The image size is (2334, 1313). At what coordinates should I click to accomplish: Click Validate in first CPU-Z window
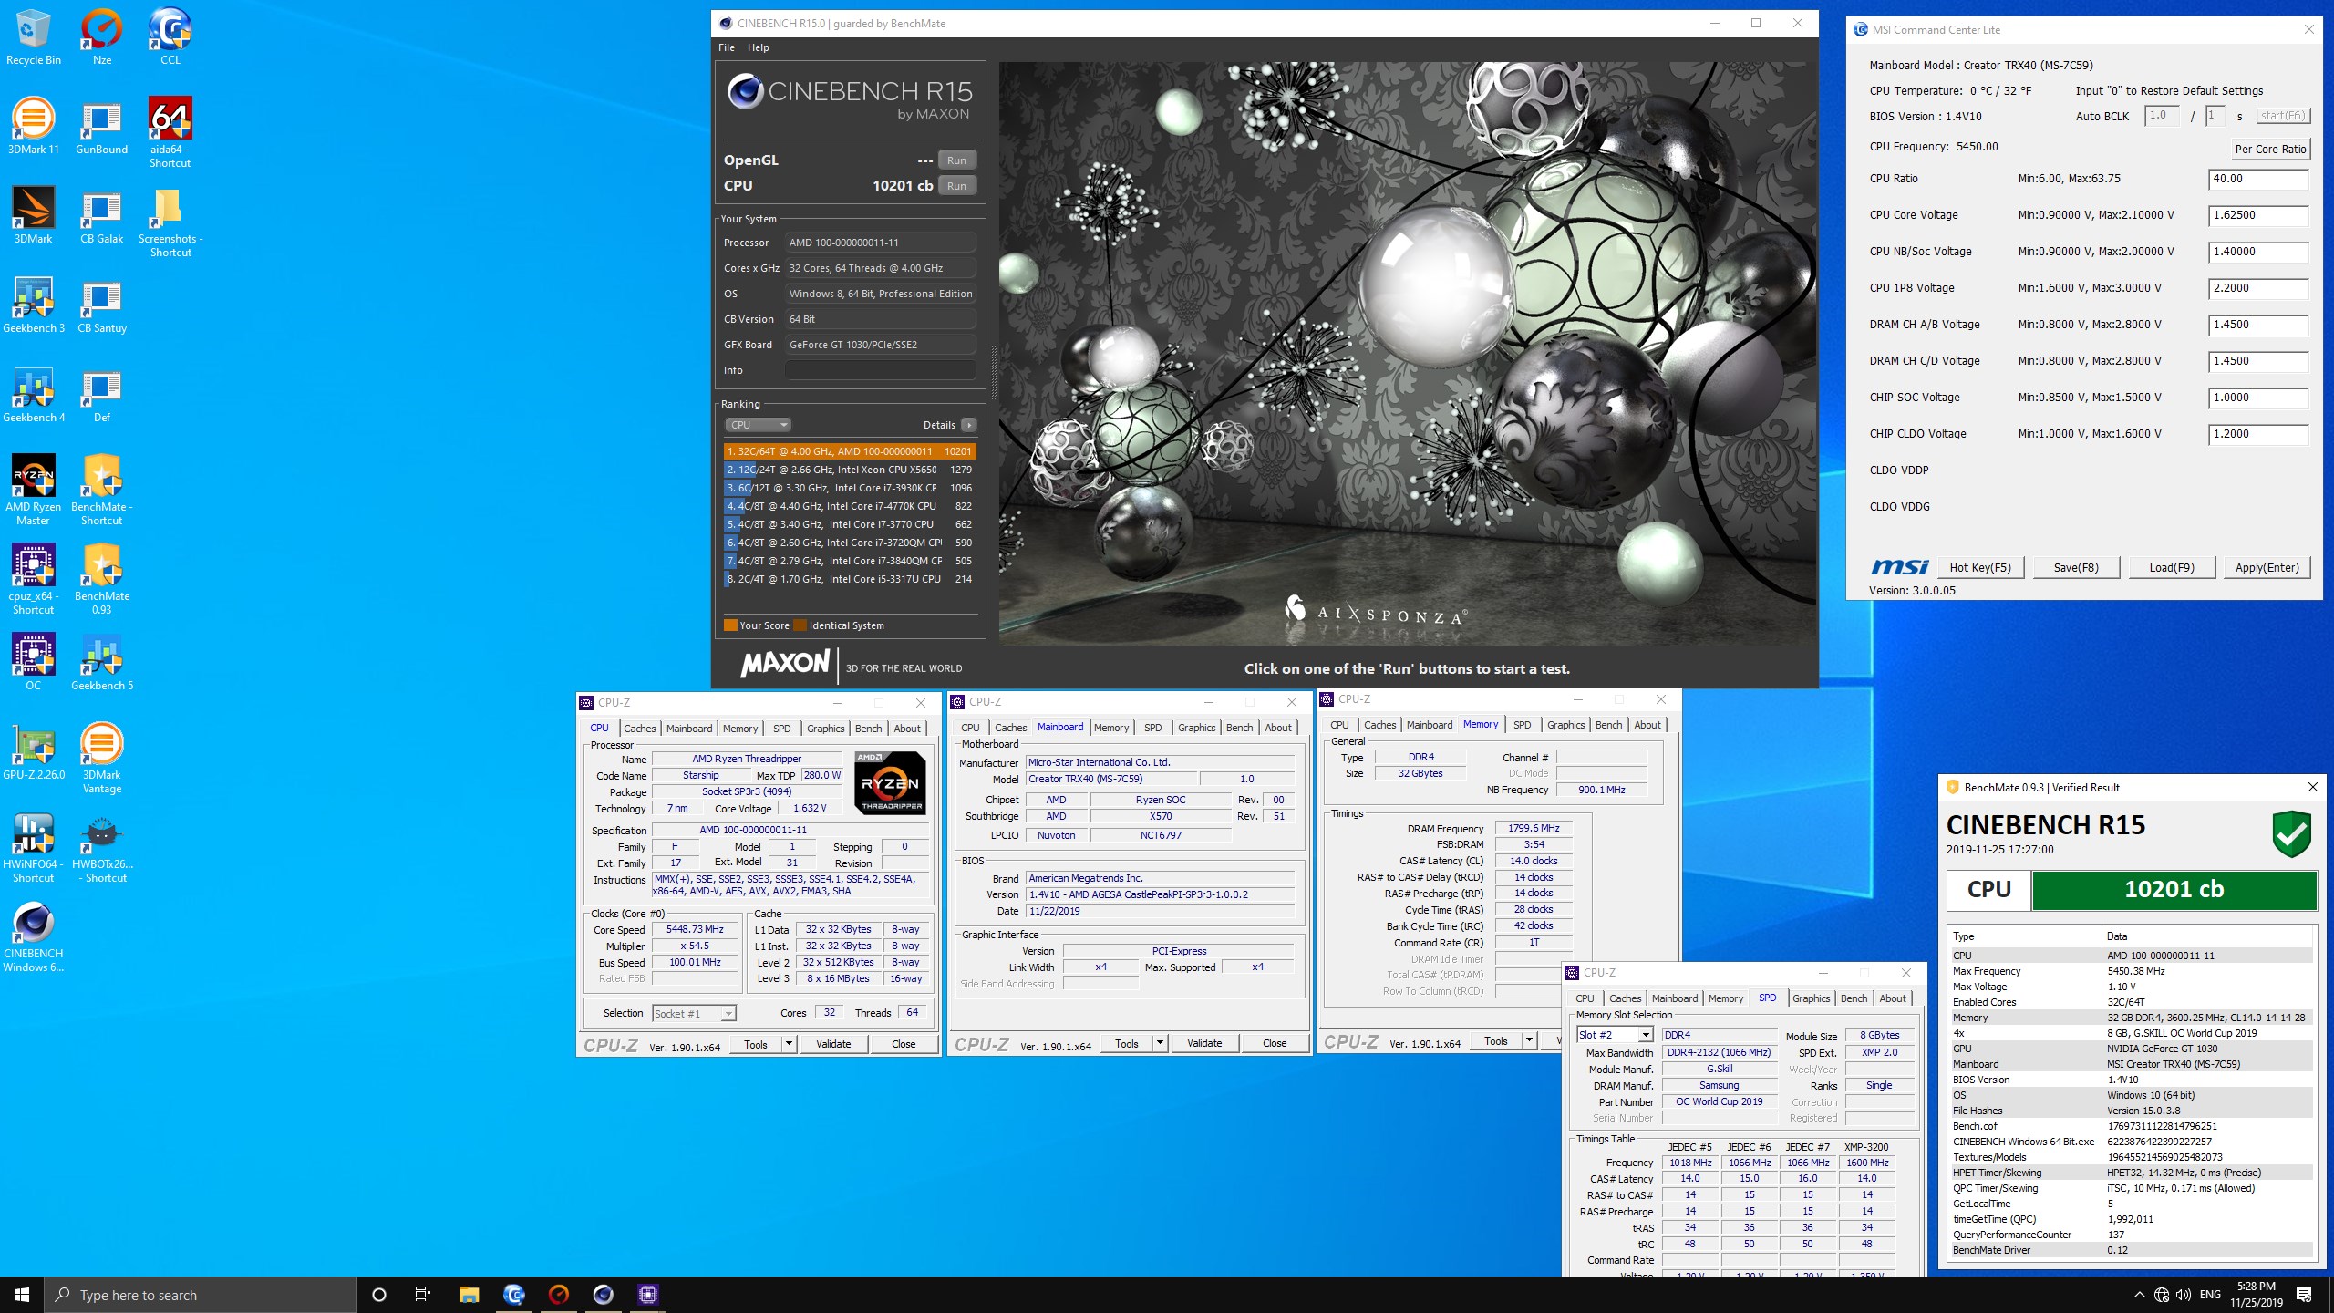(833, 1044)
